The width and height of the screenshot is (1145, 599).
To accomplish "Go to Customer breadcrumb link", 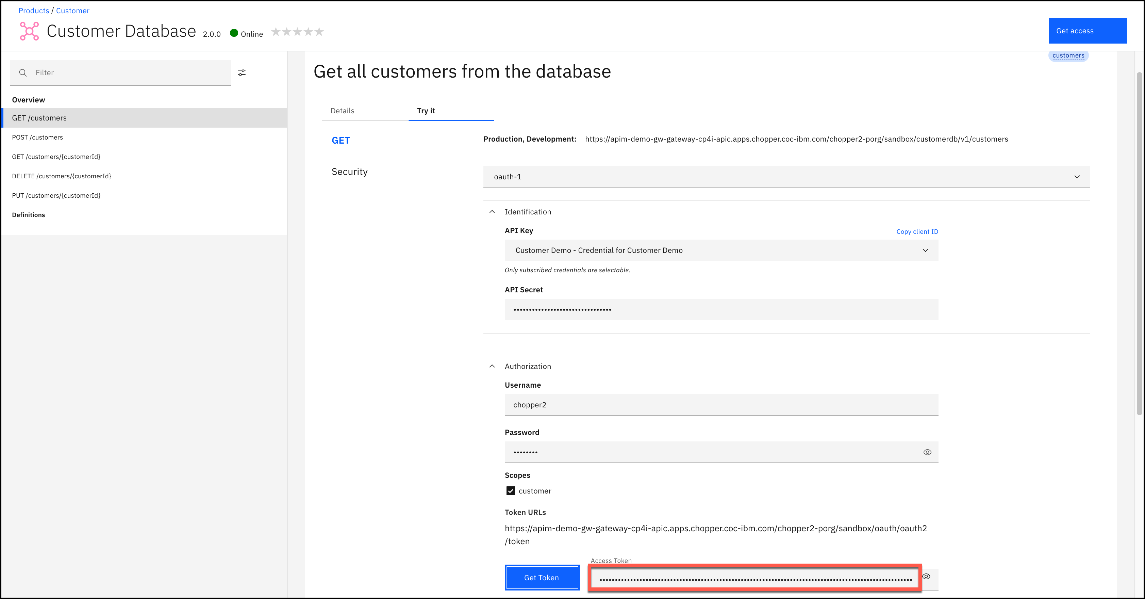I will (72, 11).
